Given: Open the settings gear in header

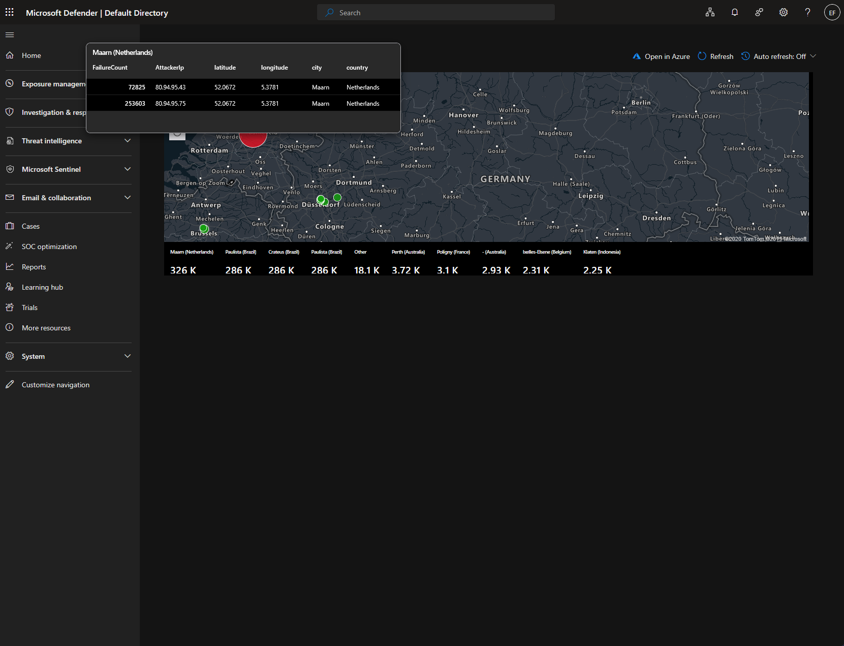Looking at the screenshot, I should pyautogui.click(x=783, y=12).
